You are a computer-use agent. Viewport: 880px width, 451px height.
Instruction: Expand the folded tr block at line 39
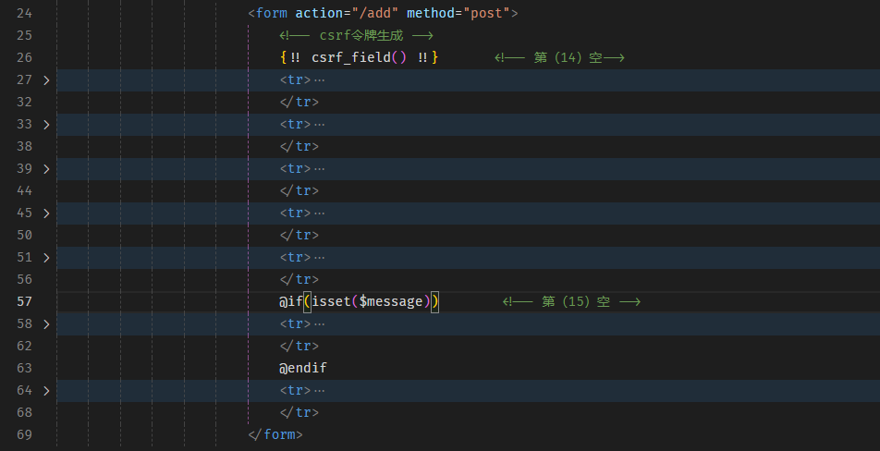tap(46, 169)
